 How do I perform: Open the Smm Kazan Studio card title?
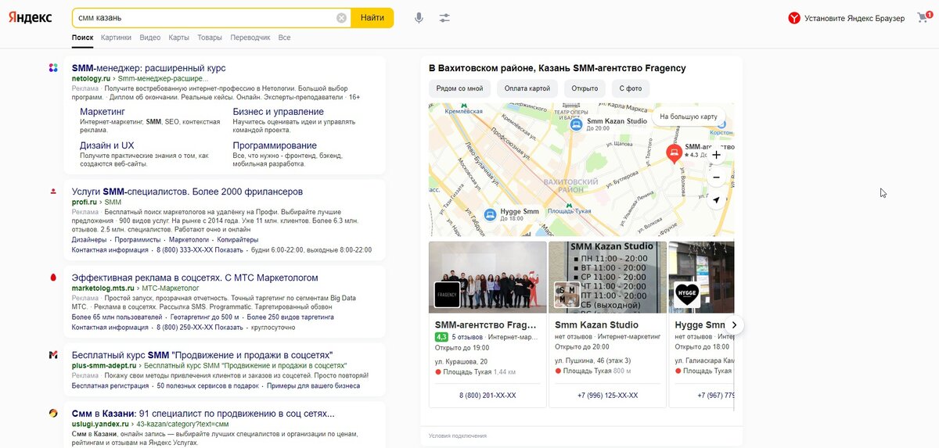[596, 324]
